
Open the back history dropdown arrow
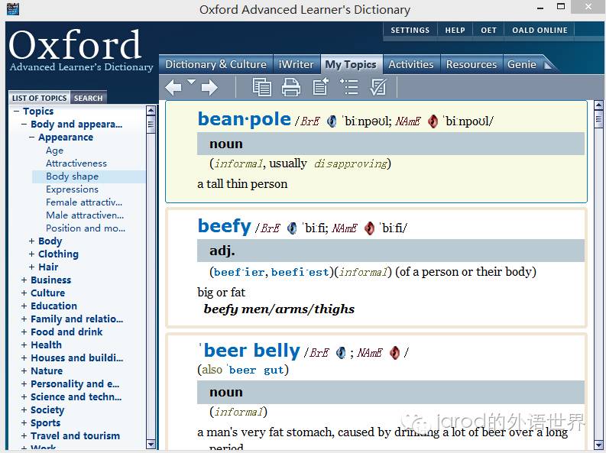pyautogui.click(x=191, y=82)
